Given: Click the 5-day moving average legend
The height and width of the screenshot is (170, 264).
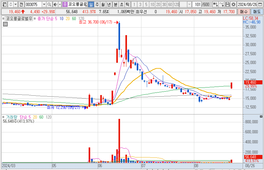Looking at the screenshot, I should click(56, 19).
